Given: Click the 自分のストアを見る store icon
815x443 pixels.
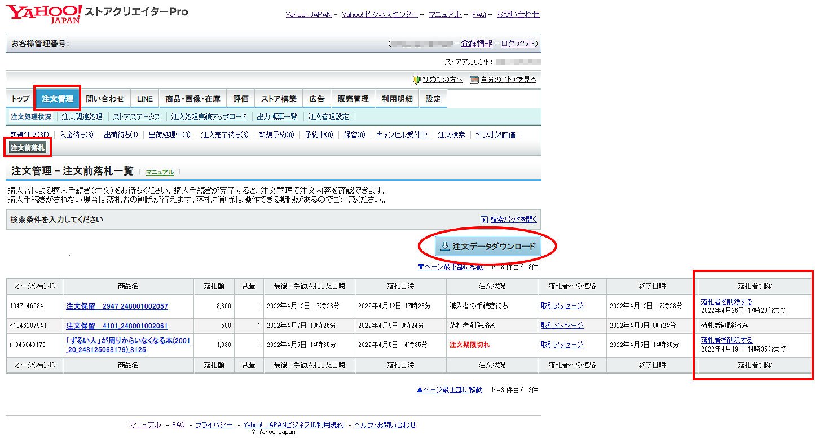Looking at the screenshot, I should point(474,80).
